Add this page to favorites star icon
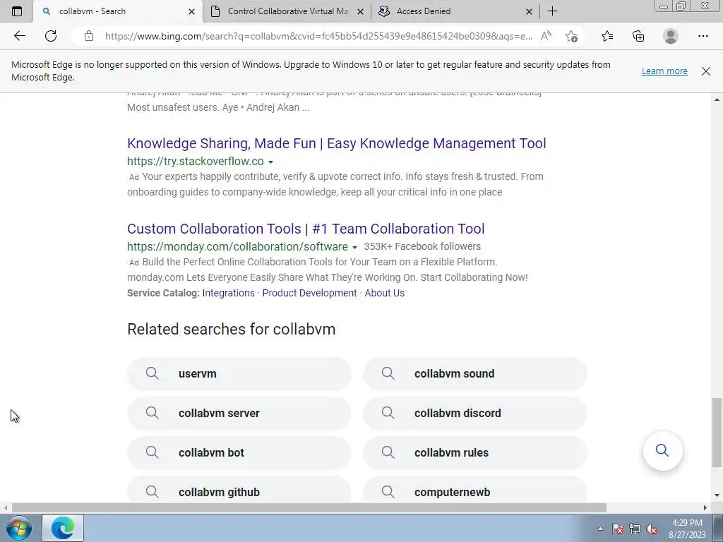Viewport: 723px width, 542px height. pos(571,36)
